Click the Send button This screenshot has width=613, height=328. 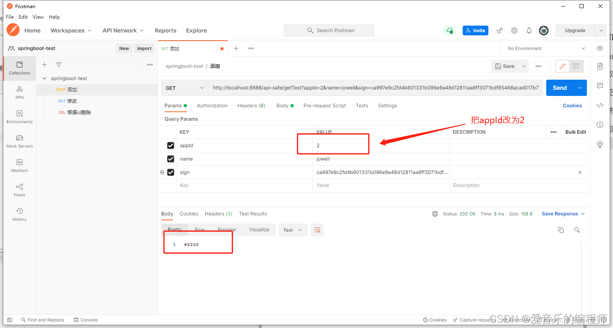coord(560,88)
